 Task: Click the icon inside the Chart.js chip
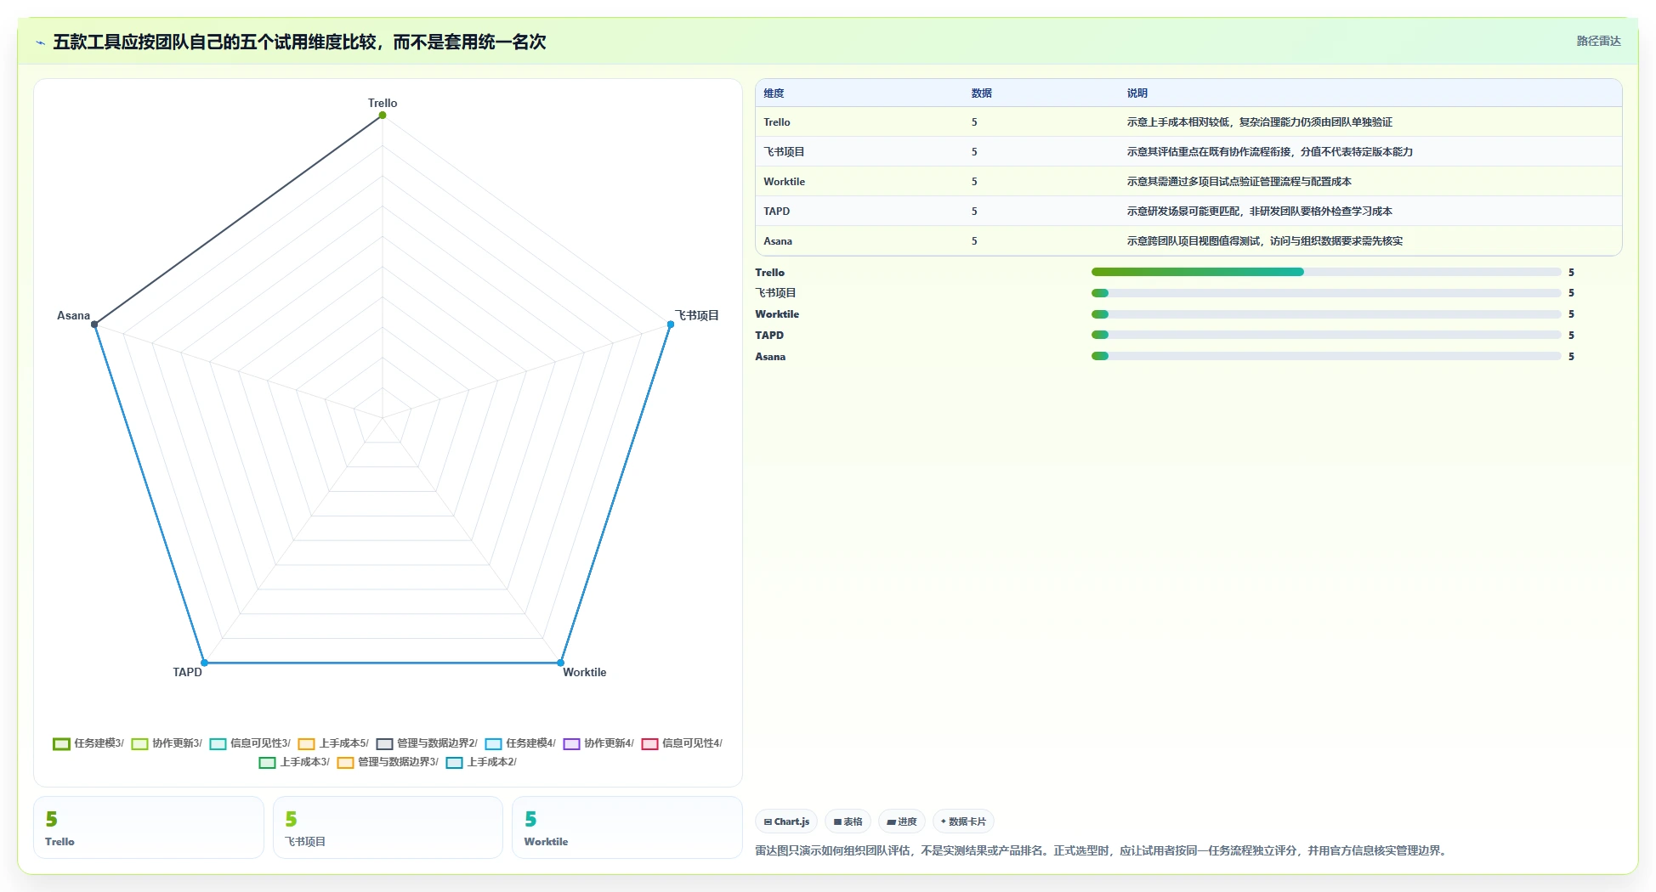(x=768, y=821)
